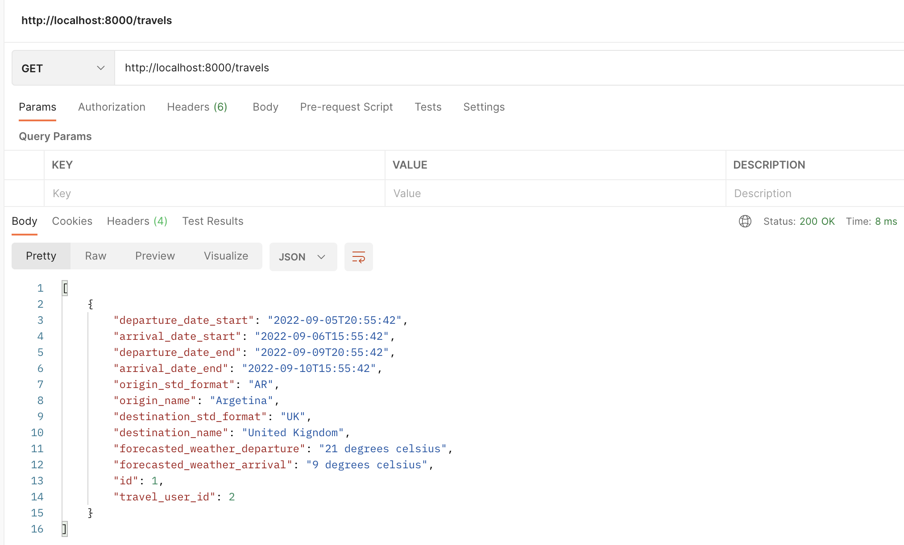
Task: Click the value "2022-09-06T15:55:42"
Action: tap(322, 336)
